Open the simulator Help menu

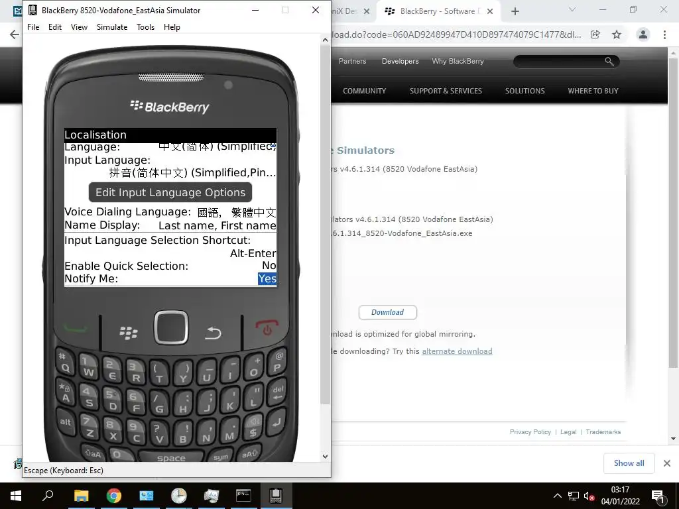click(x=172, y=27)
